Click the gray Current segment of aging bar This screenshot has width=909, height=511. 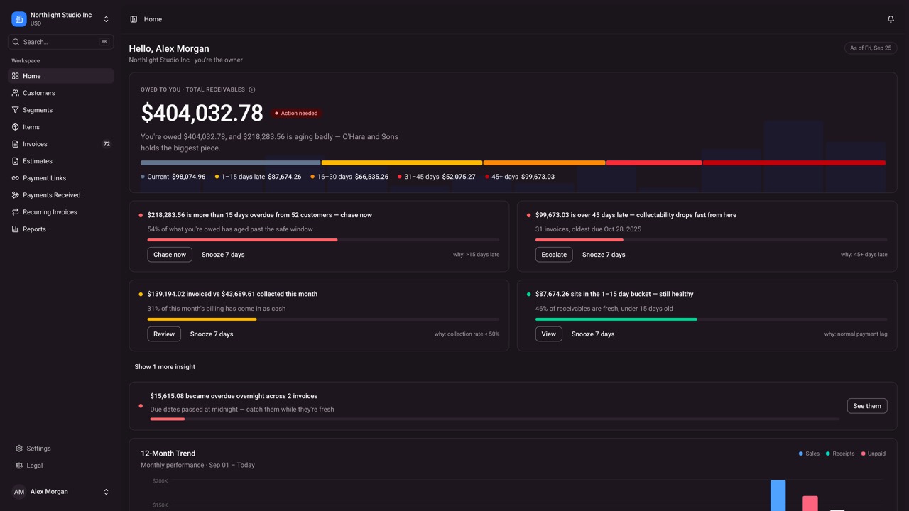pyautogui.click(x=231, y=163)
